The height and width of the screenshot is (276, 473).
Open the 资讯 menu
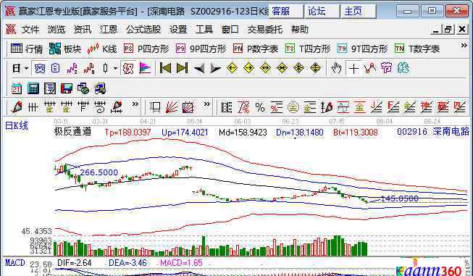tap(83, 30)
